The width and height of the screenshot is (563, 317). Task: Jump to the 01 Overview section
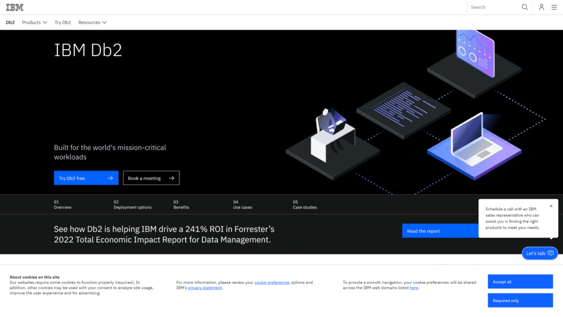(x=63, y=205)
